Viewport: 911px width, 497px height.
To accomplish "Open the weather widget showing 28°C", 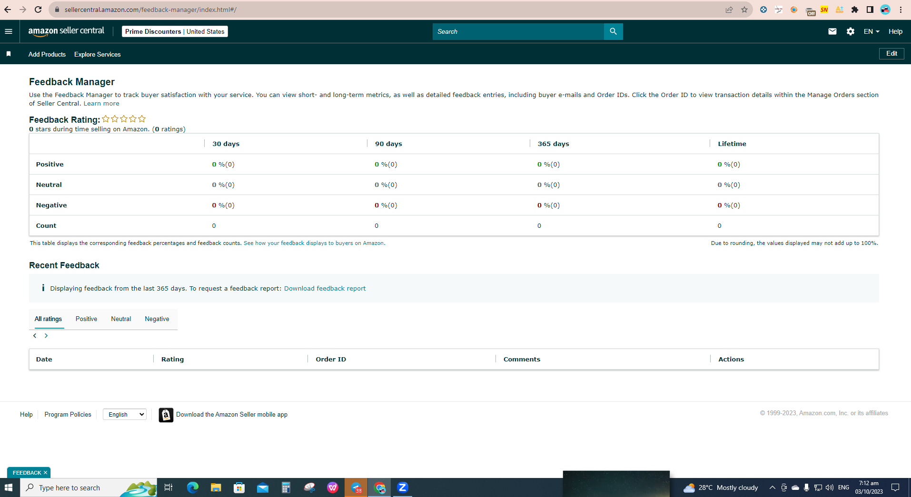I will 721,487.
